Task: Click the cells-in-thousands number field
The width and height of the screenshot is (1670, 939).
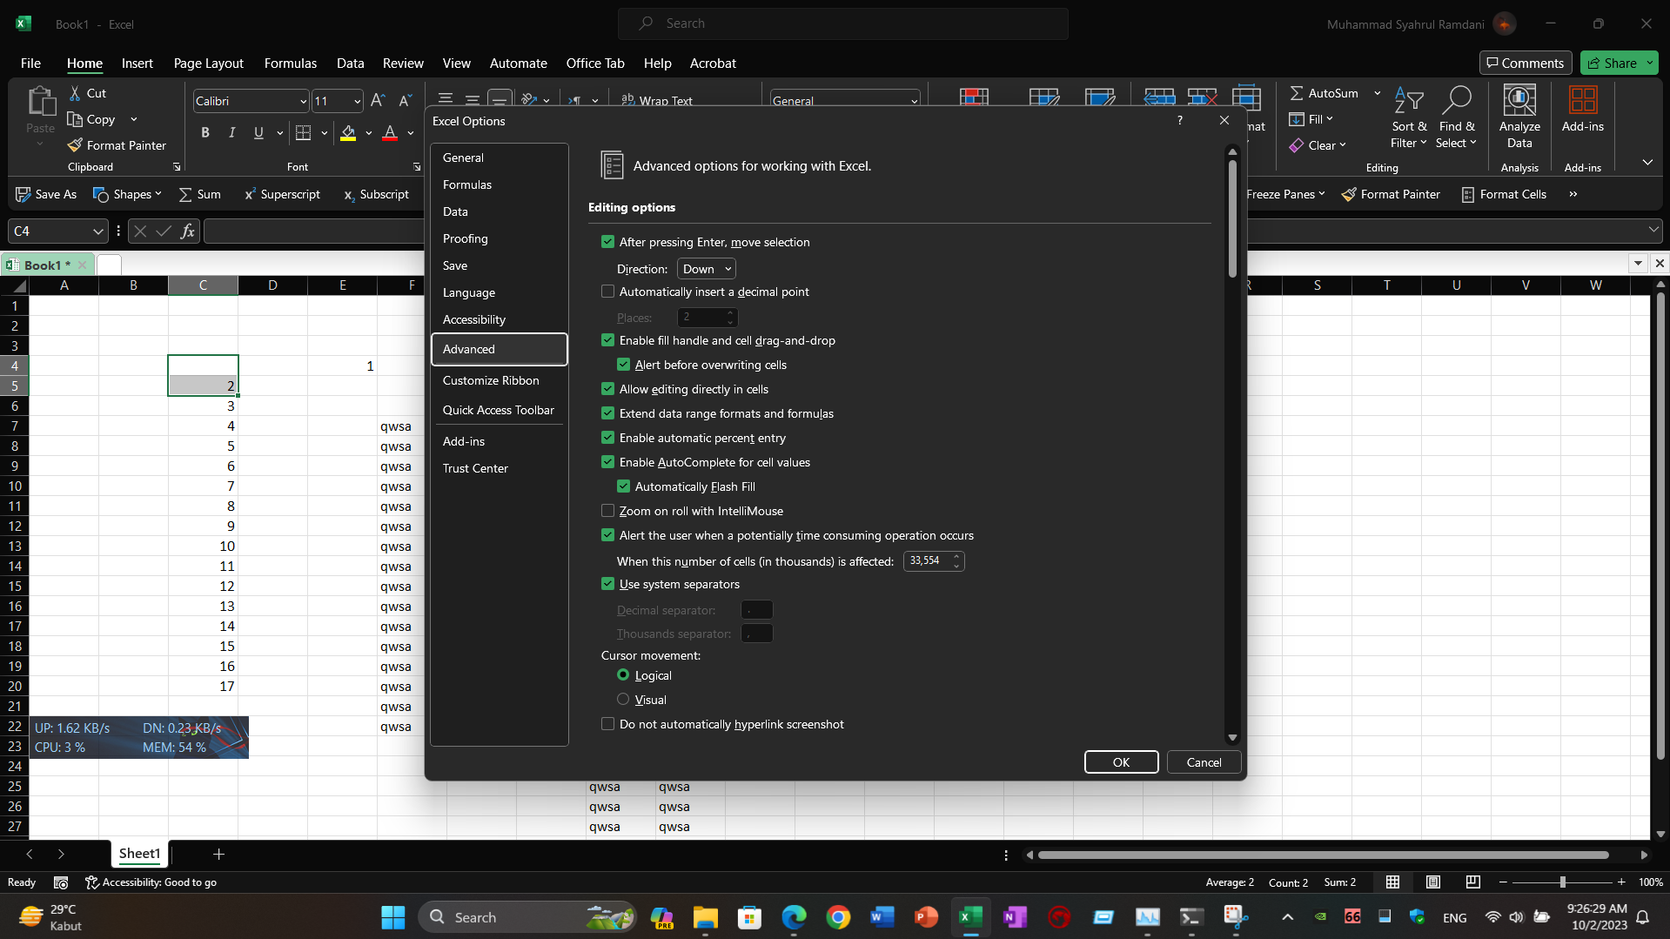Action: tap(927, 560)
